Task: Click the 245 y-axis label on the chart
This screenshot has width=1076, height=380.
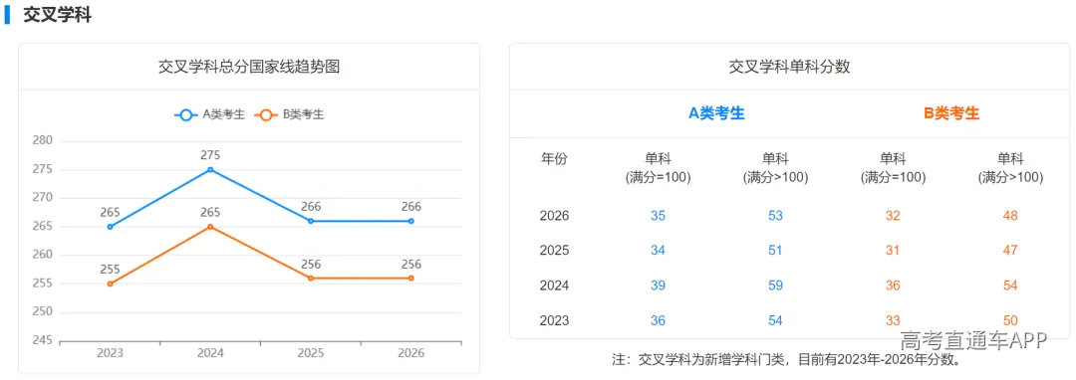Action: (x=42, y=340)
